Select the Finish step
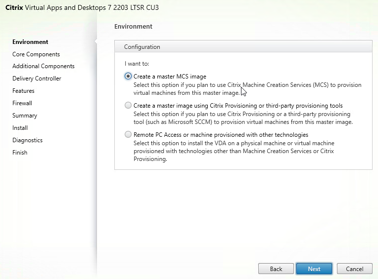The image size is (378, 279). point(20,153)
